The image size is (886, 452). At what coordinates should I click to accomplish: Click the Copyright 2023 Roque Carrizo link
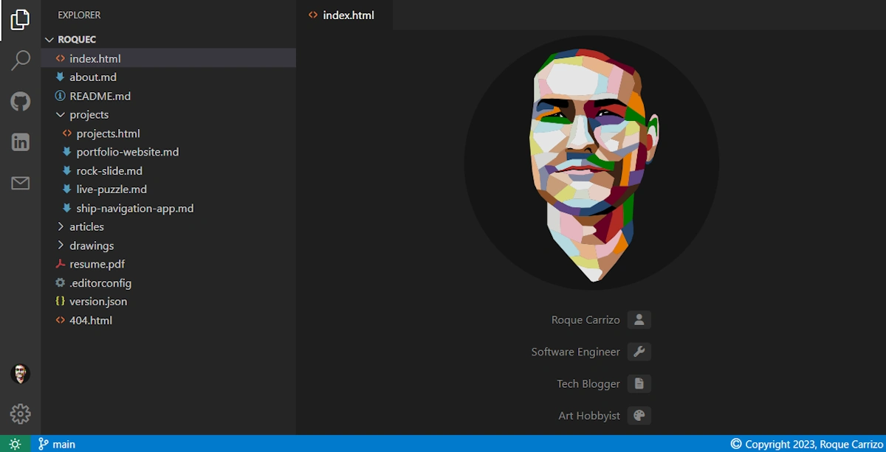point(806,444)
